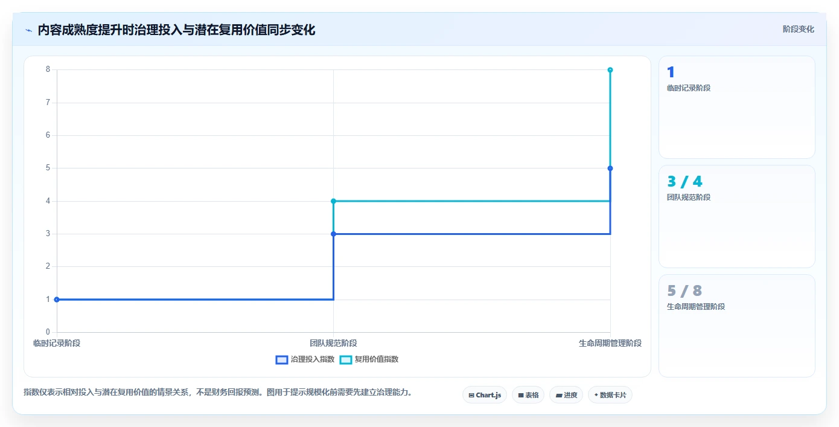
Task: Click the Chart.js tag button
Action: (485, 395)
